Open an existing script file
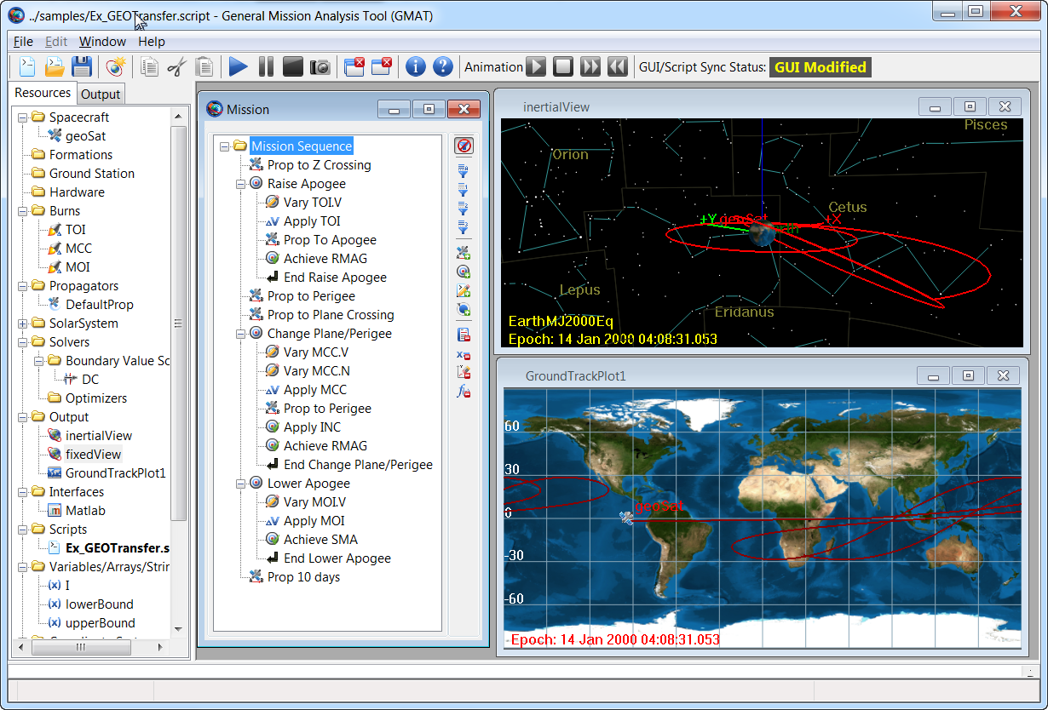This screenshot has height=710, width=1048. (53, 66)
